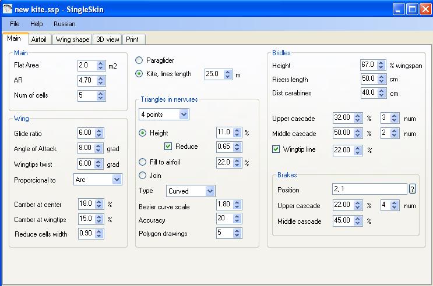Open the 3D view tab
The height and width of the screenshot is (286, 433).
click(x=108, y=40)
